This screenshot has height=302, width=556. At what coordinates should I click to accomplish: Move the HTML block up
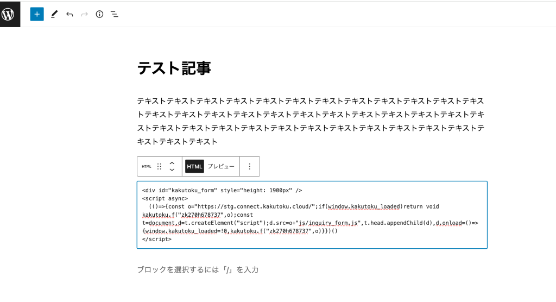point(172,162)
